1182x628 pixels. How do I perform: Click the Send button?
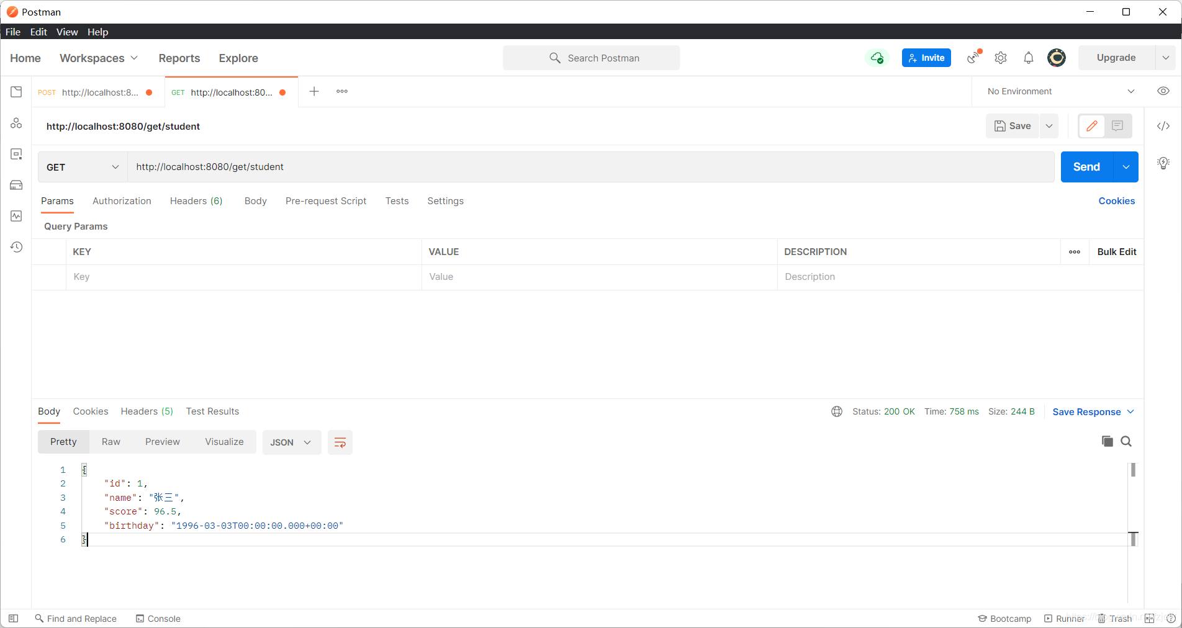(x=1087, y=167)
